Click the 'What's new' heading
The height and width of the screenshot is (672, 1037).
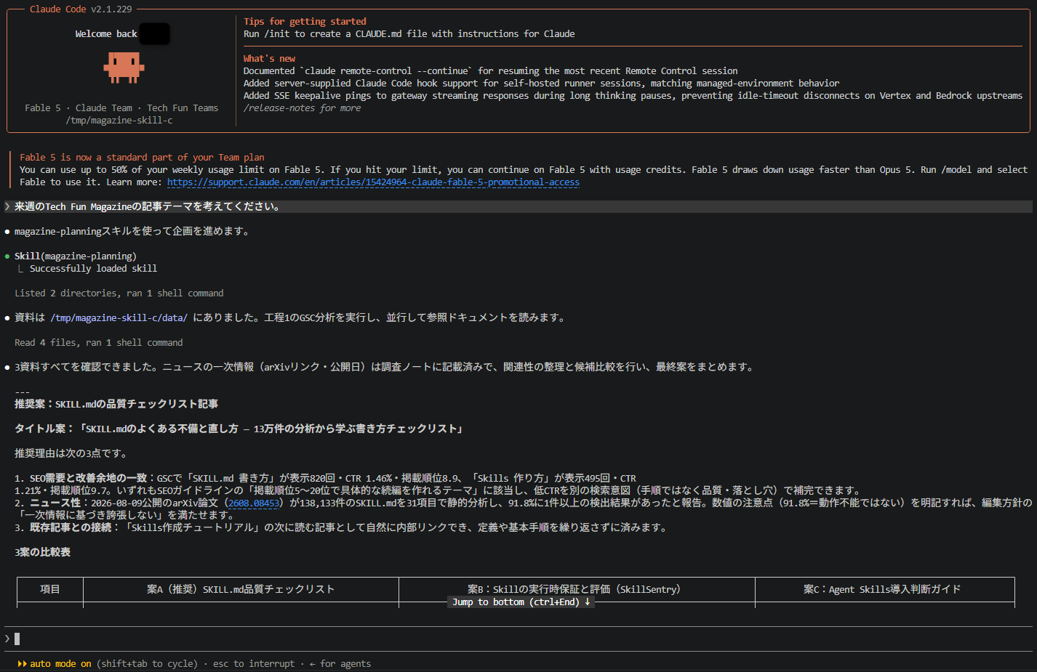(x=269, y=59)
